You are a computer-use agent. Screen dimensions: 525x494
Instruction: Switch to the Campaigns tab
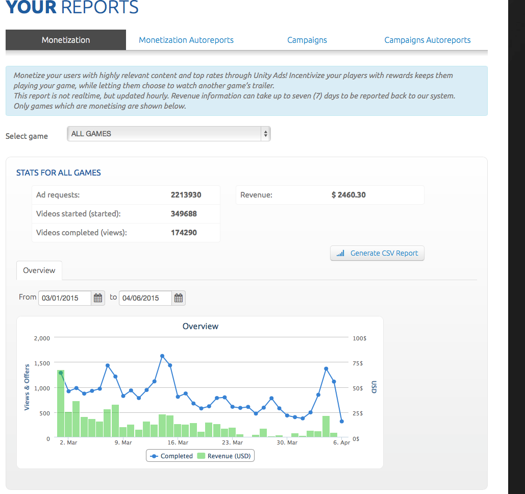pos(307,40)
